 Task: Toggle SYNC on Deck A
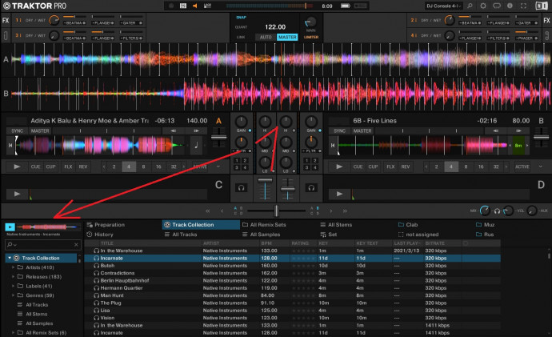pos(17,130)
